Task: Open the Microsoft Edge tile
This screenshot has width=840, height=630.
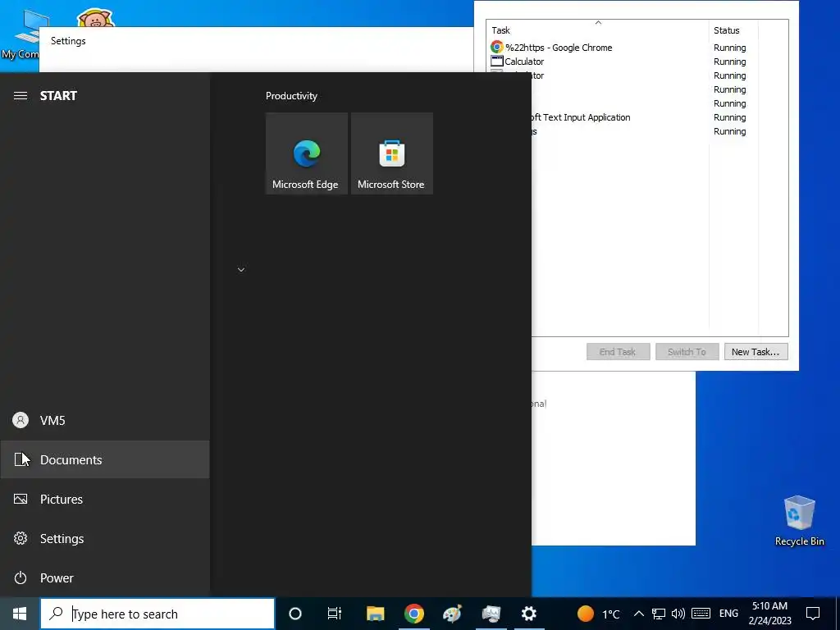Action: point(307,153)
